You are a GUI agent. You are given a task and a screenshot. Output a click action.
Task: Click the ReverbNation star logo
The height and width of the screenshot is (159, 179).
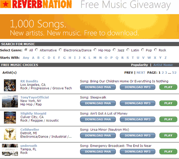pyautogui.click(x=5, y=4)
